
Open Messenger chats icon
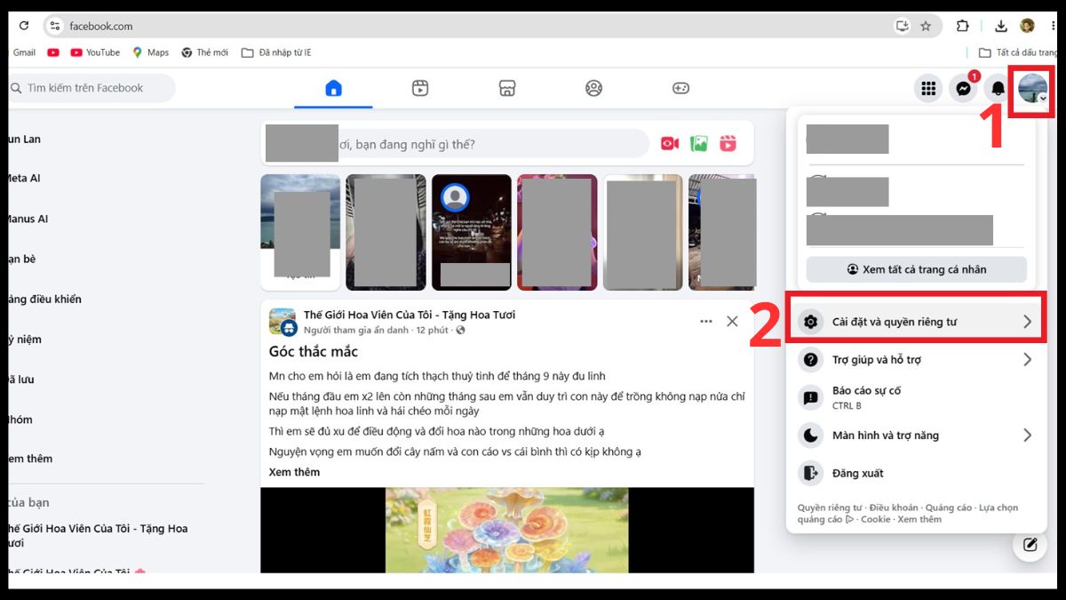(964, 88)
